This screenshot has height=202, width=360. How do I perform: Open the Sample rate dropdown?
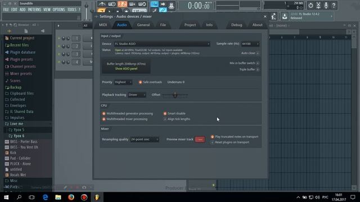[250, 44]
